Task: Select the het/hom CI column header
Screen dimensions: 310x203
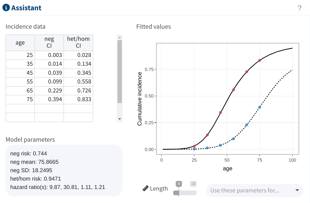Action: click(x=78, y=43)
